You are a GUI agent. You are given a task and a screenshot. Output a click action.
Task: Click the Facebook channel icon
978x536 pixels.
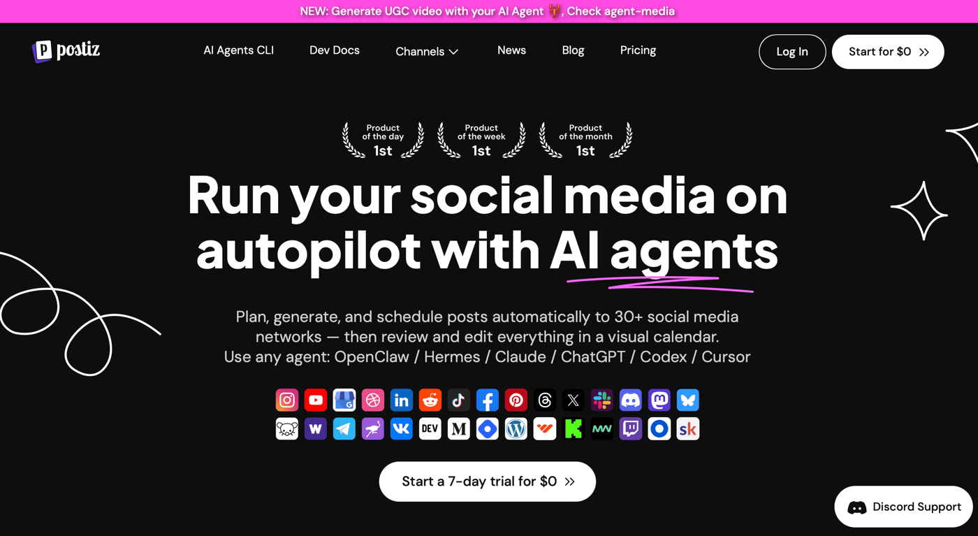[488, 400]
